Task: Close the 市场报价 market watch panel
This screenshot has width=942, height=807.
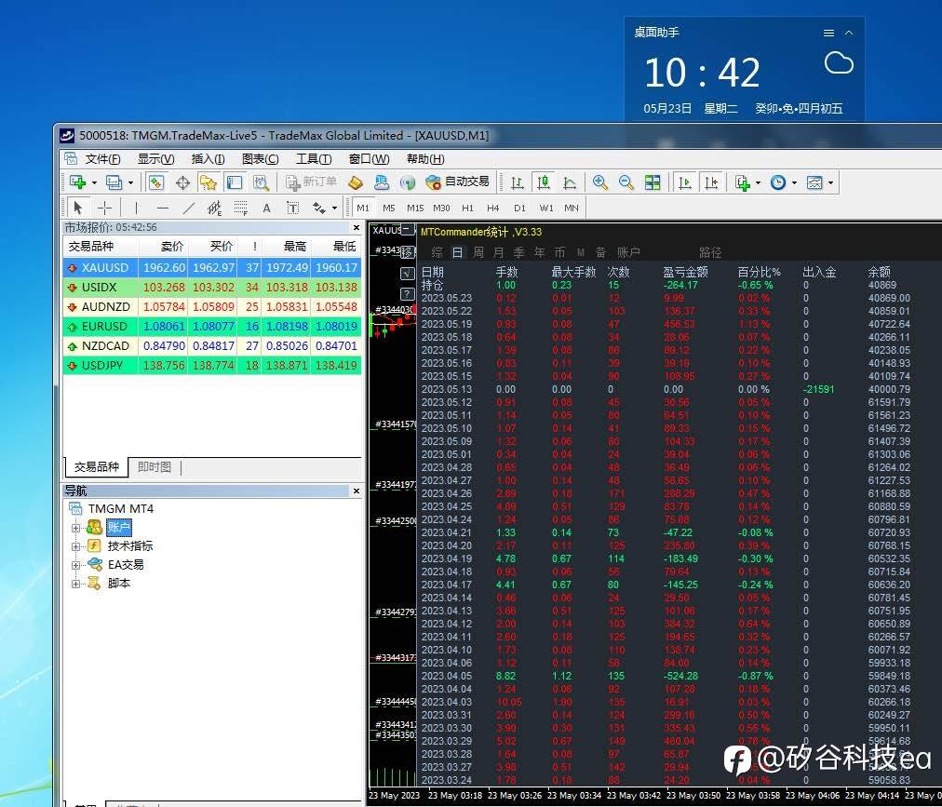Action: coord(356,227)
